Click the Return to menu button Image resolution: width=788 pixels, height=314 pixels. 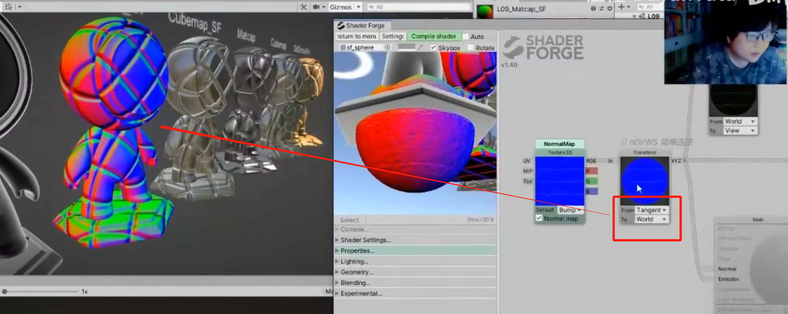coord(357,36)
